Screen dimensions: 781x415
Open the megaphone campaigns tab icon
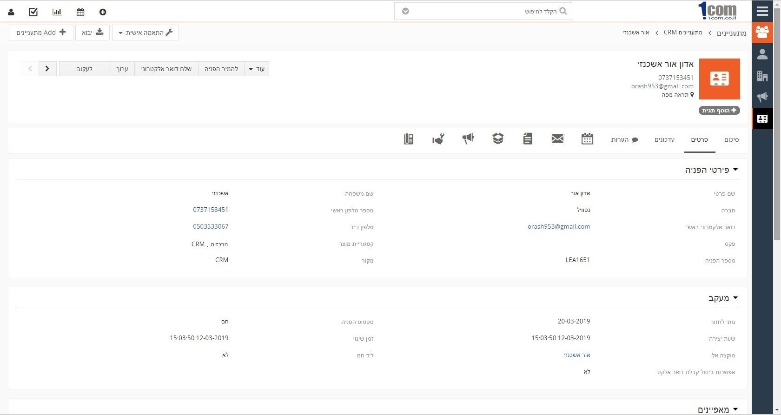pos(468,138)
